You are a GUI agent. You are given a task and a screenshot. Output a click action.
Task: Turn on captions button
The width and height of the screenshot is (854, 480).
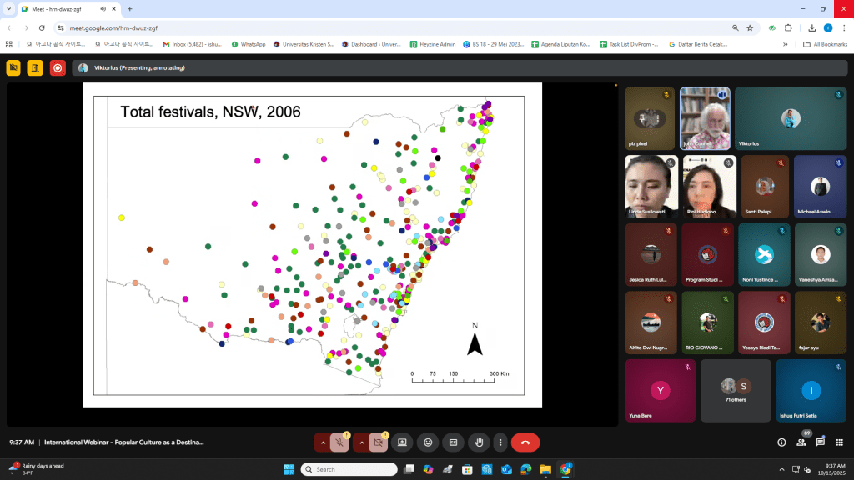point(453,442)
